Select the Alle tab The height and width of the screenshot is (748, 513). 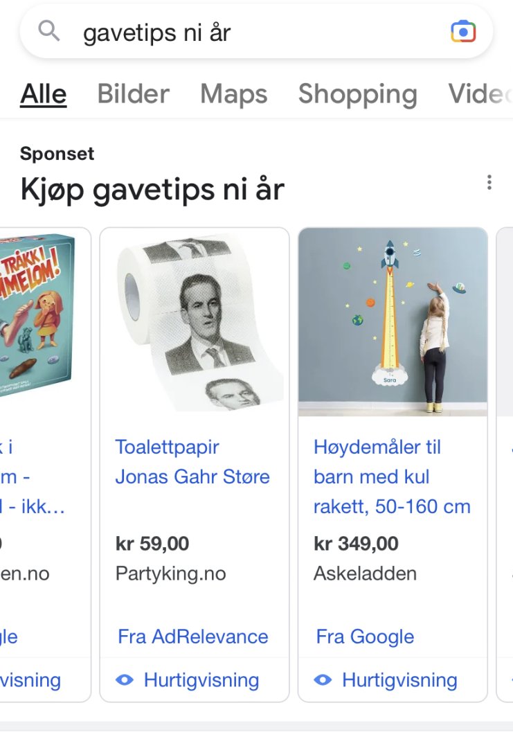[44, 94]
